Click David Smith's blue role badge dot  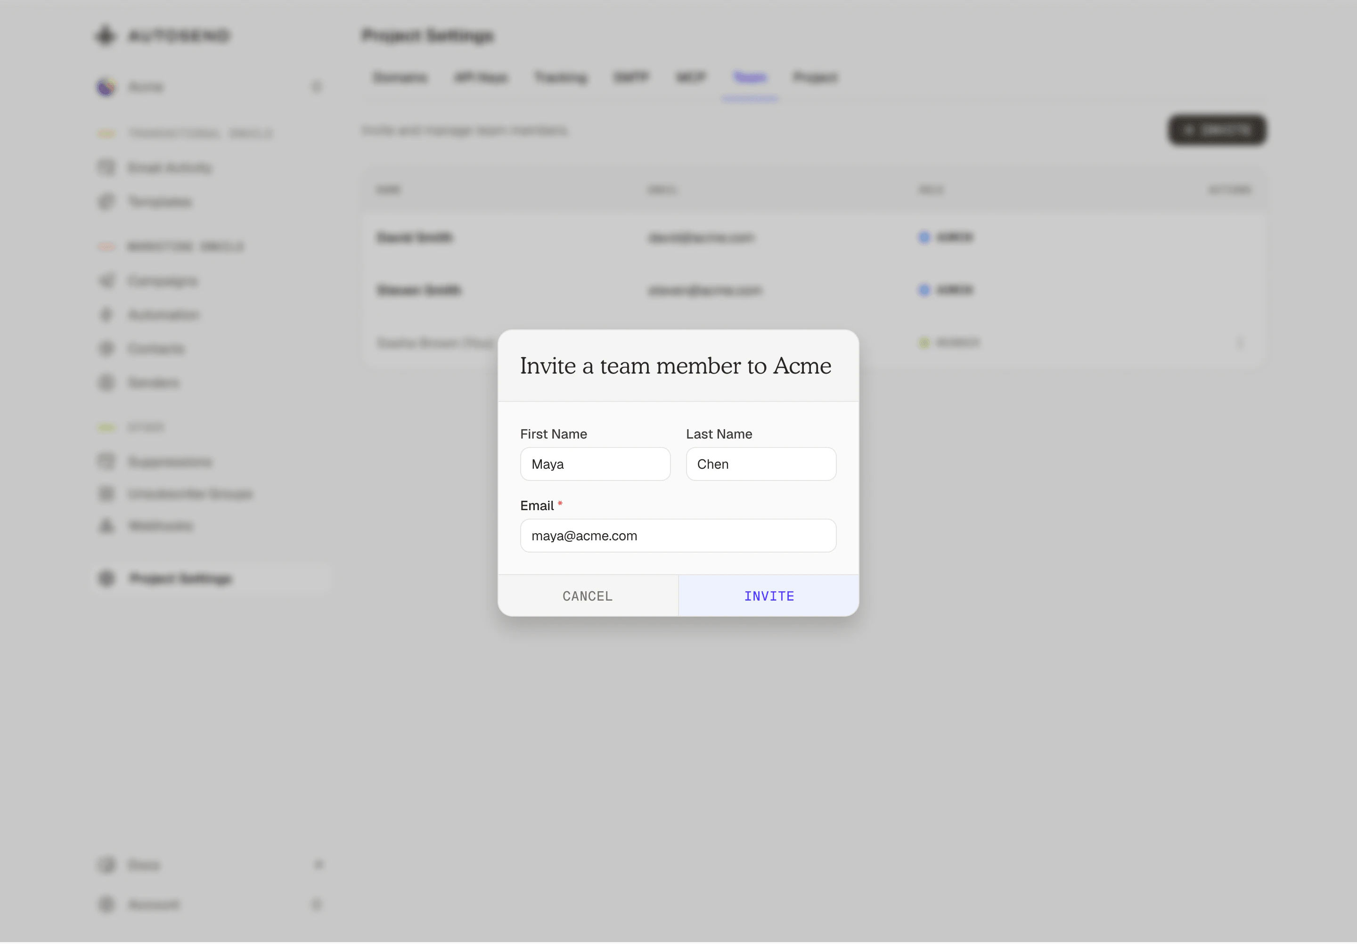click(924, 237)
